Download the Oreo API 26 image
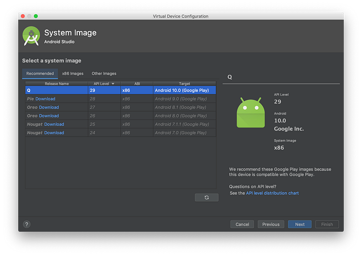362x256 pixels. [x=49, y=116]
